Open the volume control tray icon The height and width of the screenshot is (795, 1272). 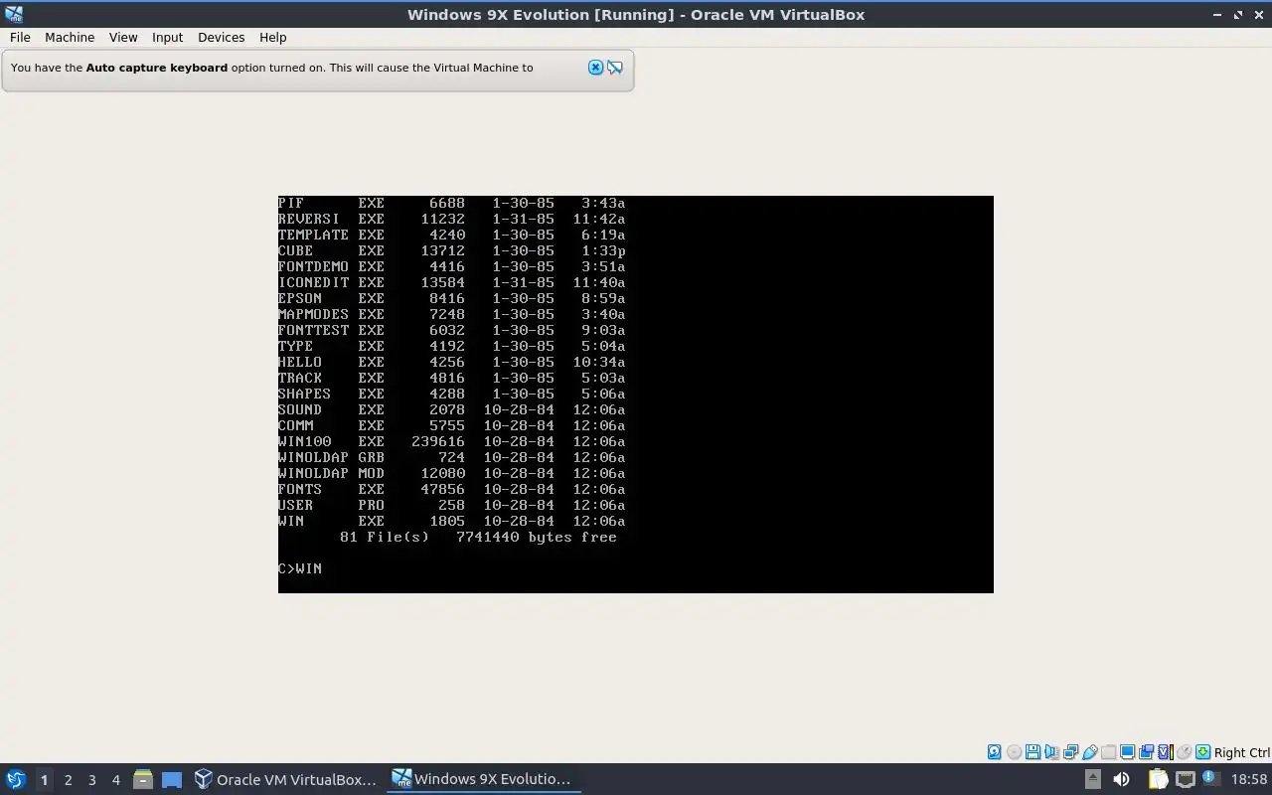(1121, 779)
